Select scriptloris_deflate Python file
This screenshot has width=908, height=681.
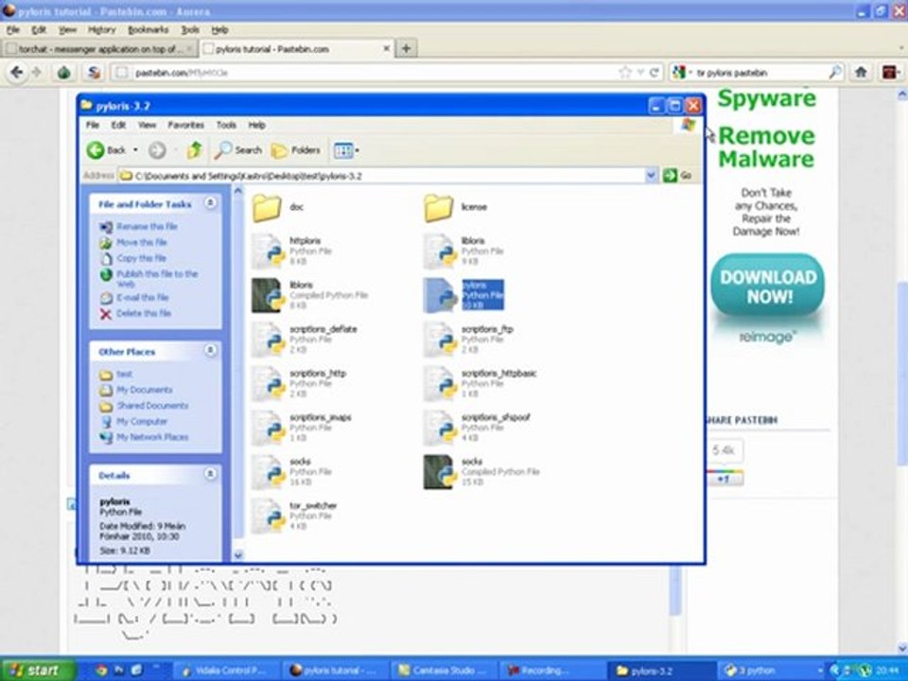click(x=305, y=340)
